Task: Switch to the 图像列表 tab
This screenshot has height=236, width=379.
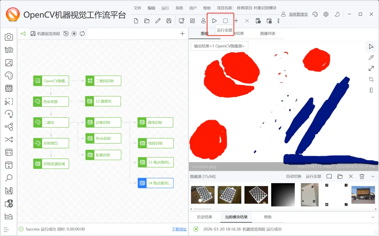Action: 268,34
